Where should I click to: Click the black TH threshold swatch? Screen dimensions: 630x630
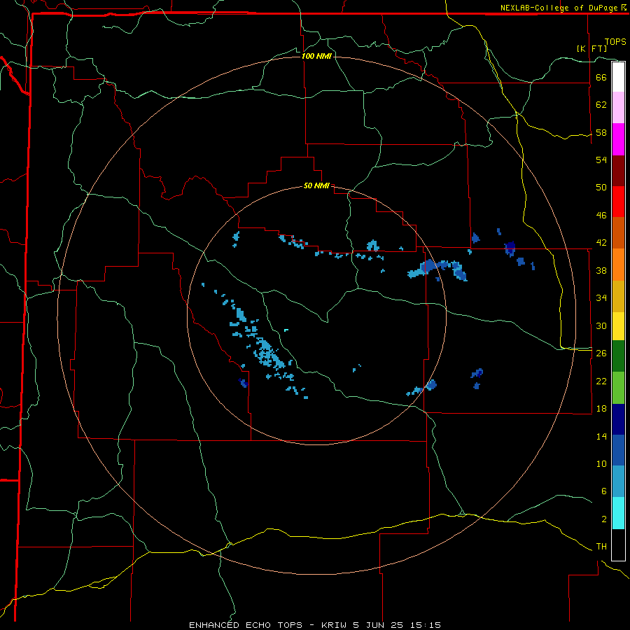(618, 545)
